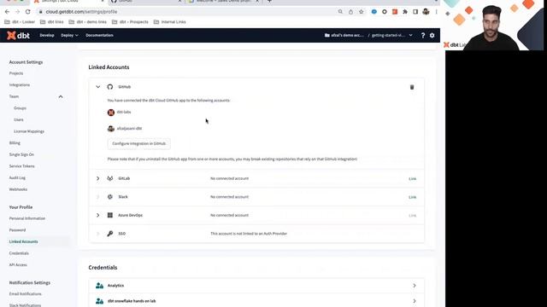Click the SSO key icon
Viewport: 547px width, 307px height.
(110, 234)
